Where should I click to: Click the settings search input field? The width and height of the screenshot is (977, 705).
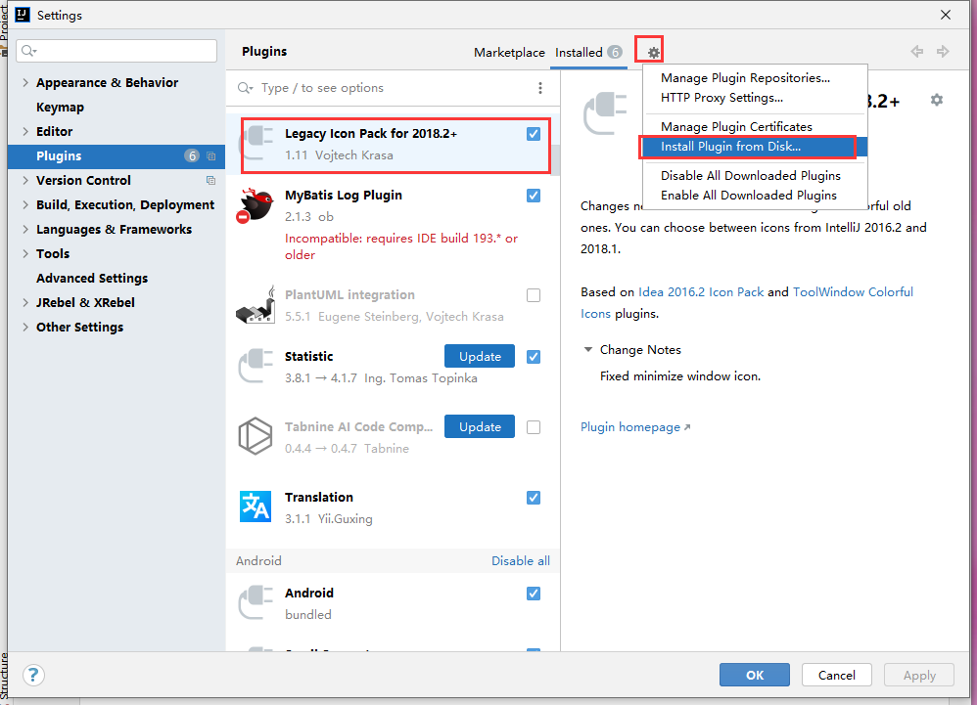(x=116, y=51)
